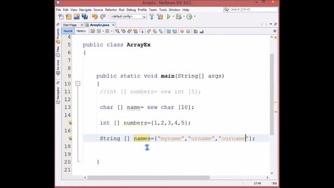Open dropdown beside second editor toolbar icon
Viewport: 334px width, 188px height.
point(103,31)
